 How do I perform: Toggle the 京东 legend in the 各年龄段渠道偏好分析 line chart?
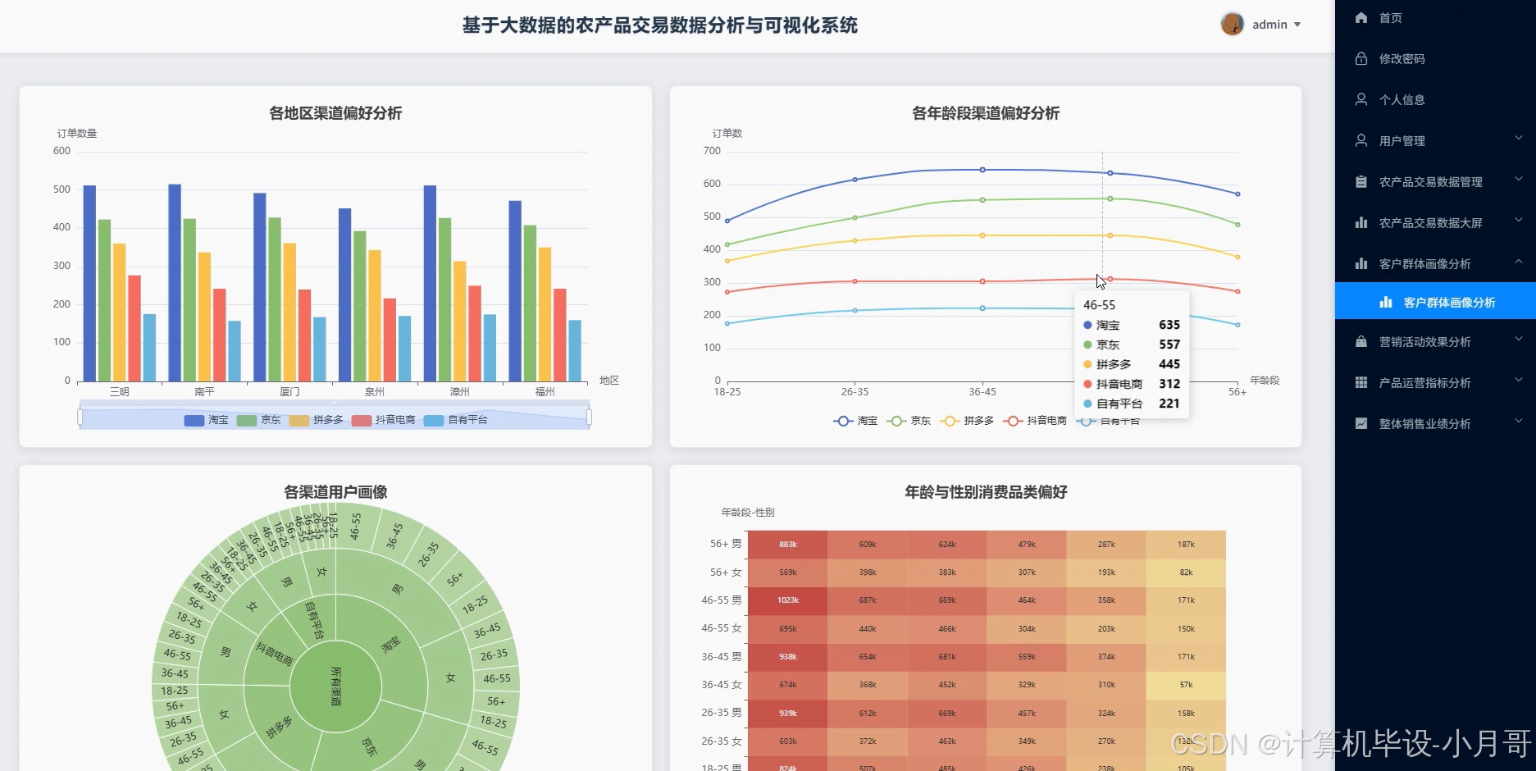click(x=909, y=421)
